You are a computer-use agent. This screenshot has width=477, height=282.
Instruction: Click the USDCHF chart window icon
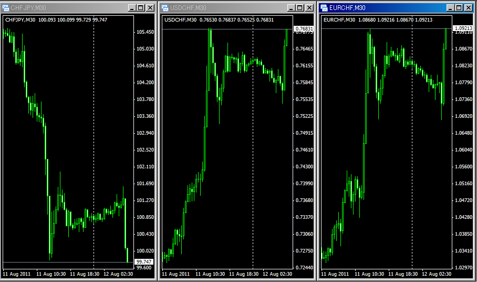click(x=165, y=8)
